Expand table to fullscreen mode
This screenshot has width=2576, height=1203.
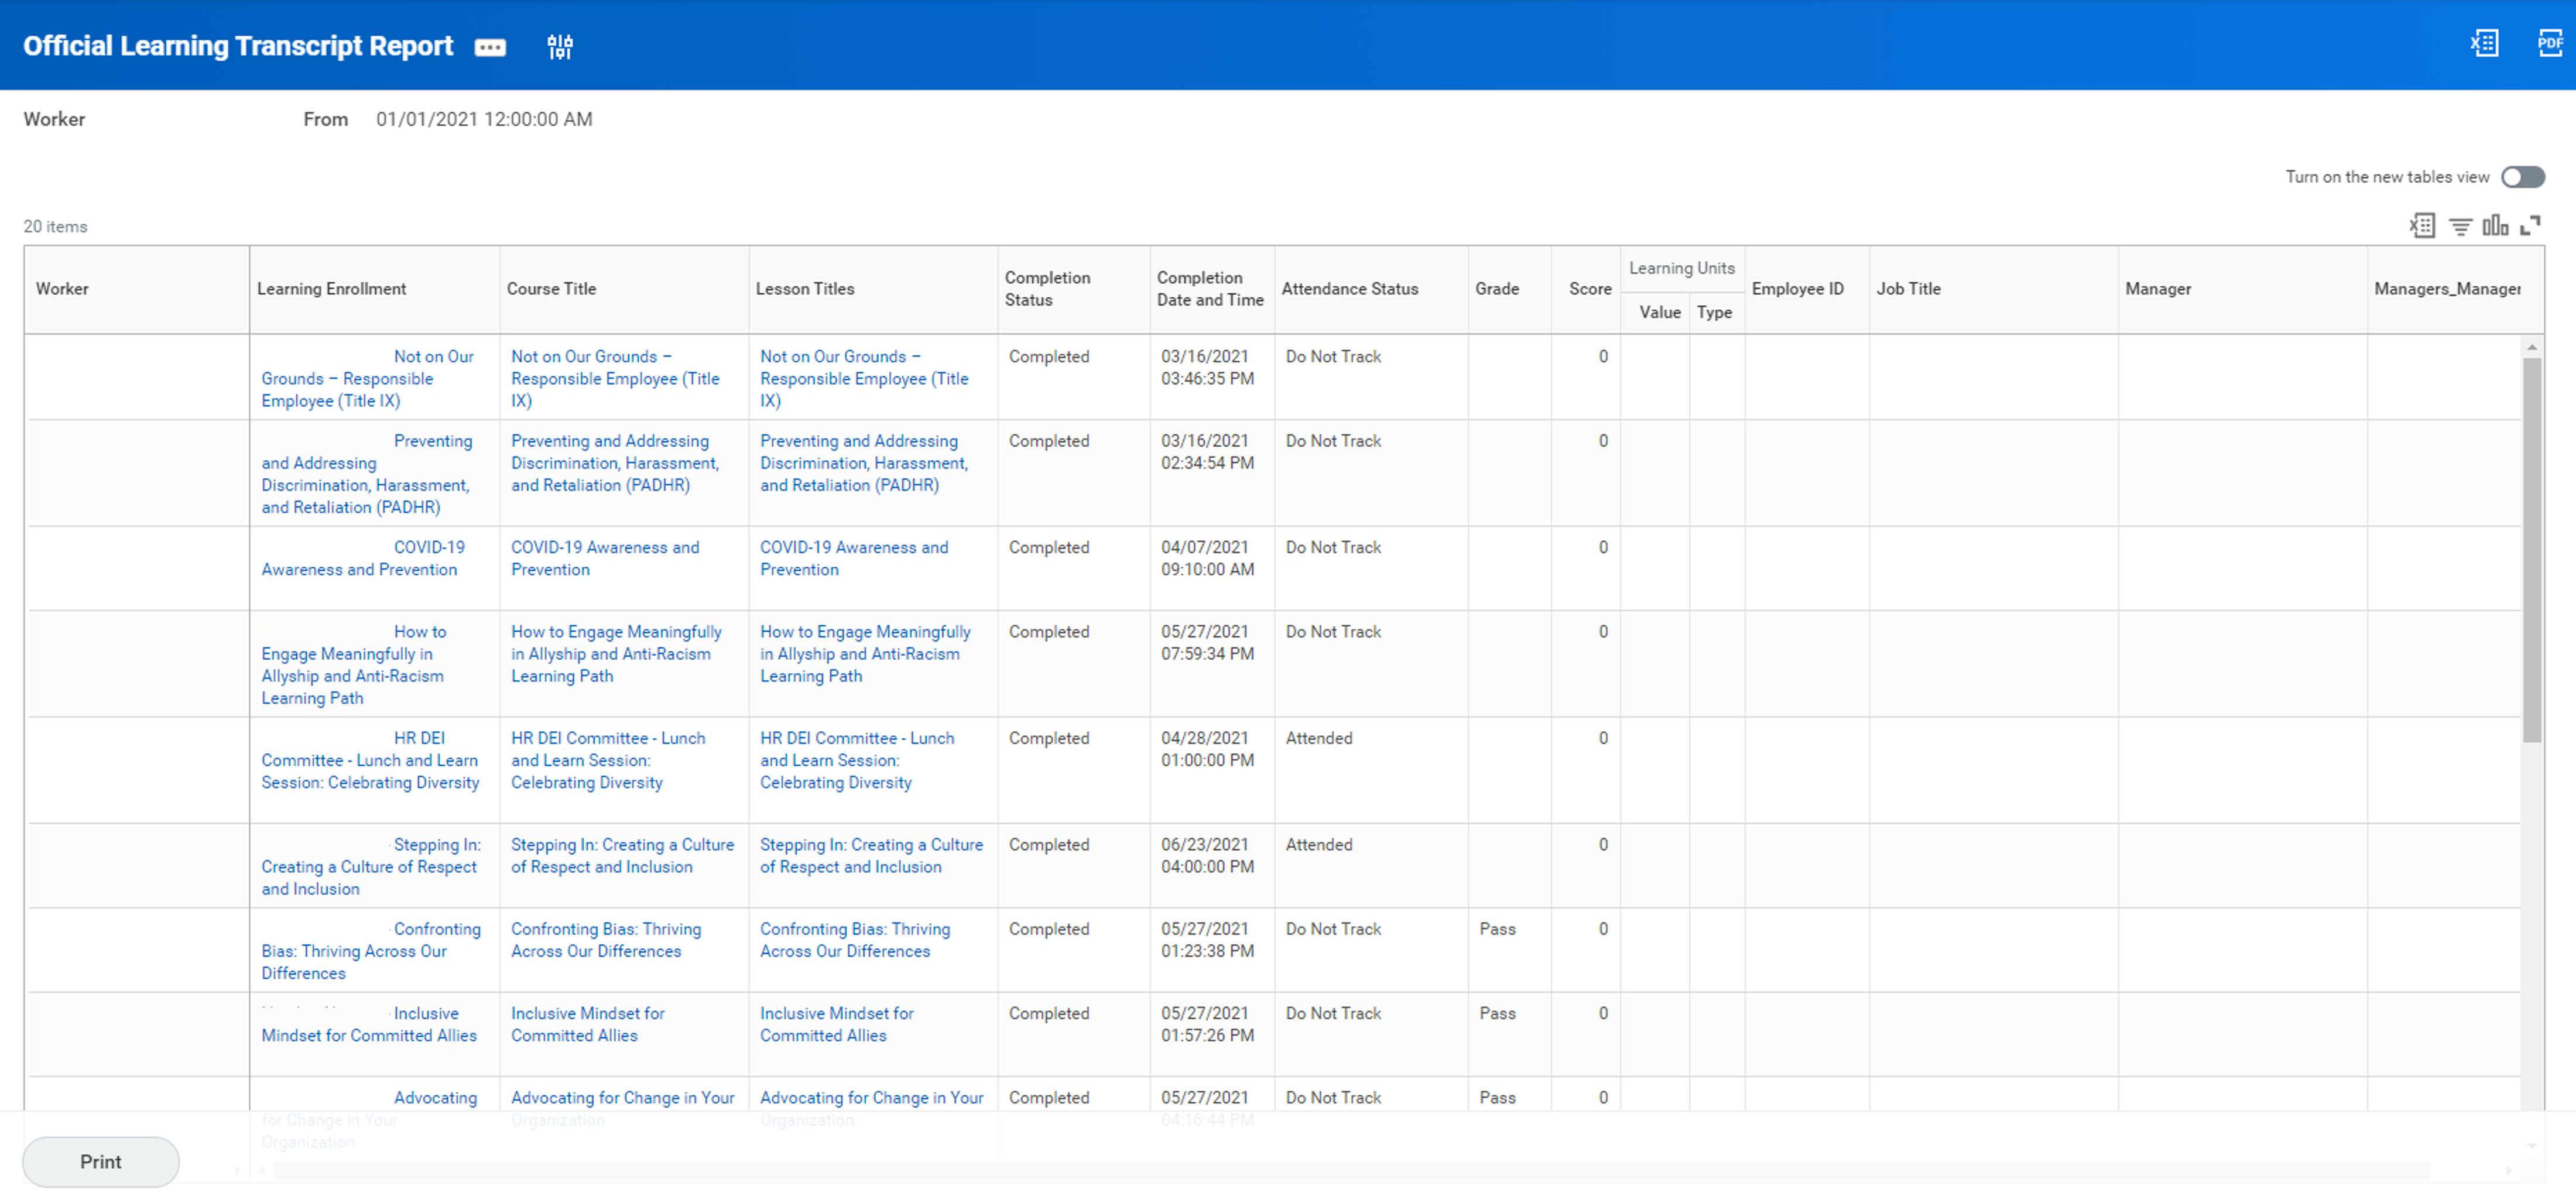tap(2530, 226)
